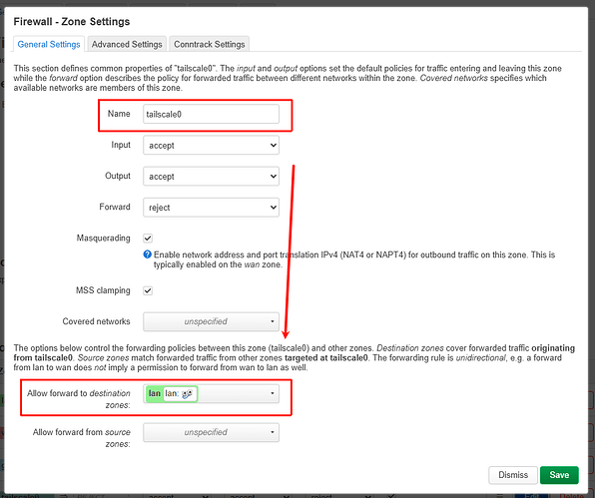
Task: Open the Output policy dropdown
Action: pyautogui.click(x=211, y=177)
